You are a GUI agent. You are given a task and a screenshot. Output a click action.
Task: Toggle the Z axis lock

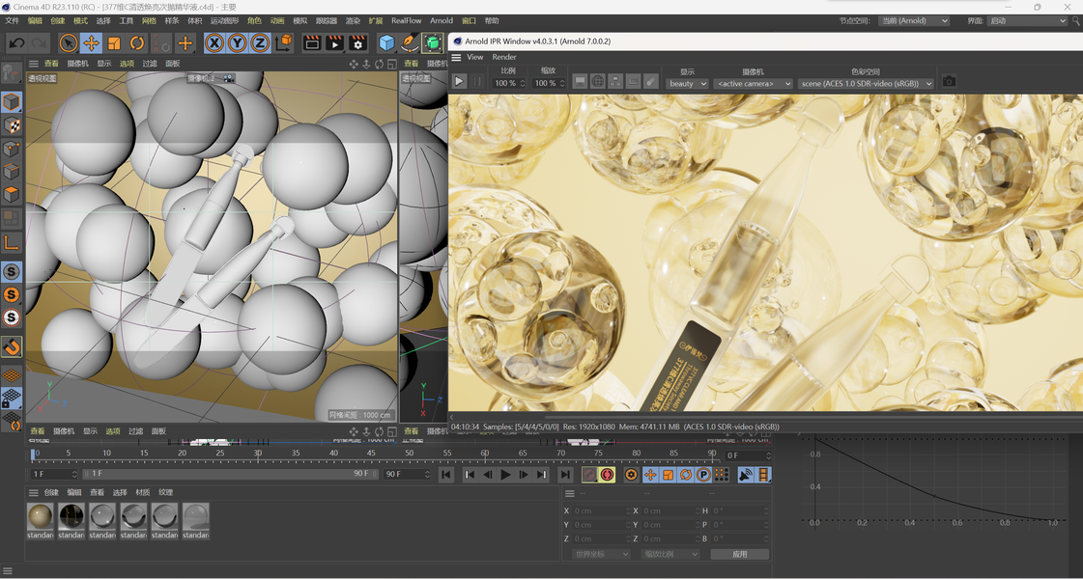coord(260,43)
